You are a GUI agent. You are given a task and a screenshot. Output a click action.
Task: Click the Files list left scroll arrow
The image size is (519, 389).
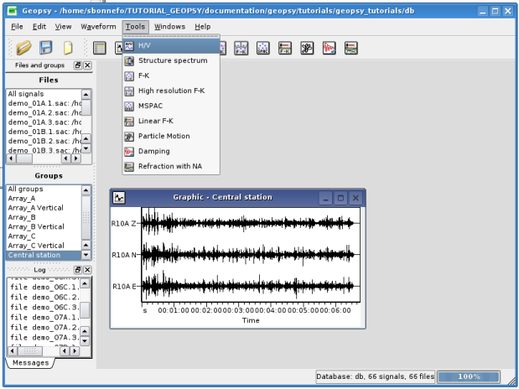(x=12, y=158)
